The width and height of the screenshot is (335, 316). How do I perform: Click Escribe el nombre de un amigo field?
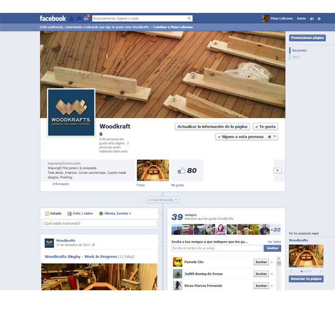(x=217, y=248)
